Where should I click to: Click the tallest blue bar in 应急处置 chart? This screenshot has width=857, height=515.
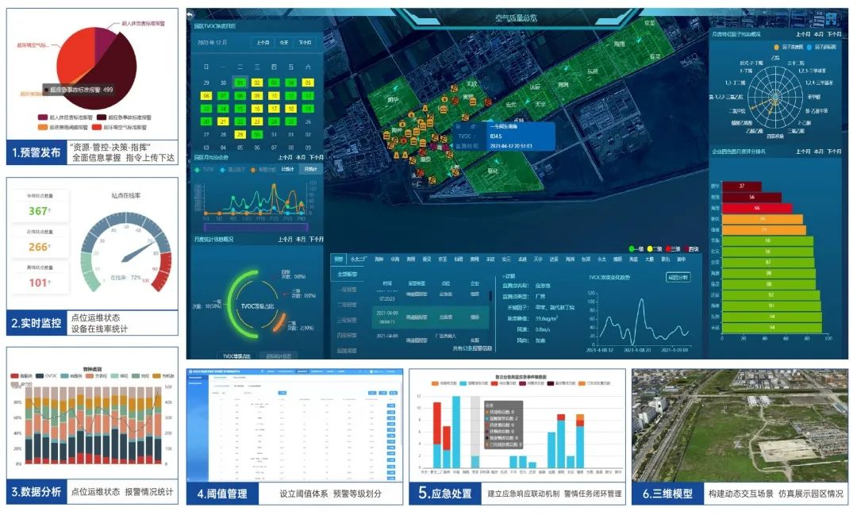pos(455,432)
